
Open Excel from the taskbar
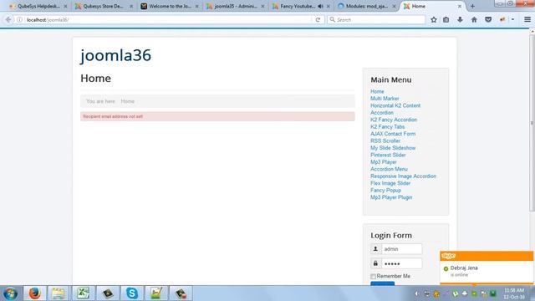click(83, 293)
